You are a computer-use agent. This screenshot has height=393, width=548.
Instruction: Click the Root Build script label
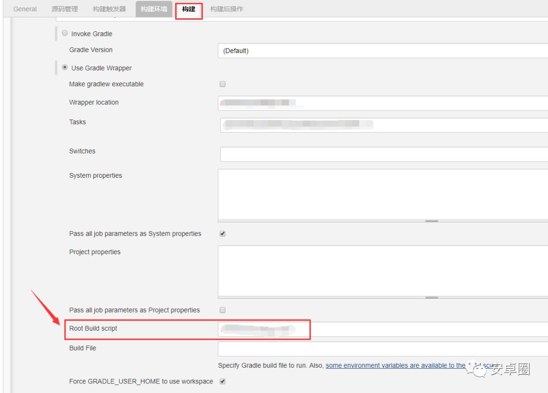tap(93, 329)
